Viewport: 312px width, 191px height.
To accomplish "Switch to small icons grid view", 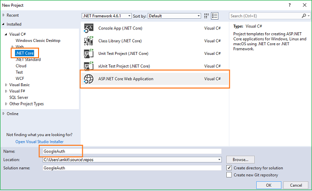I will (x=207, y=16).
